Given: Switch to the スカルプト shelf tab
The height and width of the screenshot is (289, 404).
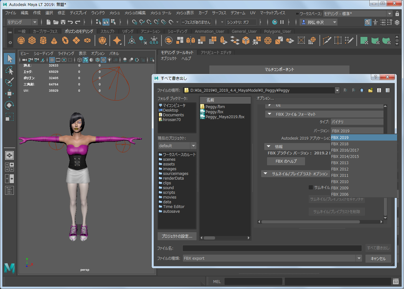Looking at the screenshot, I should 108,31.
